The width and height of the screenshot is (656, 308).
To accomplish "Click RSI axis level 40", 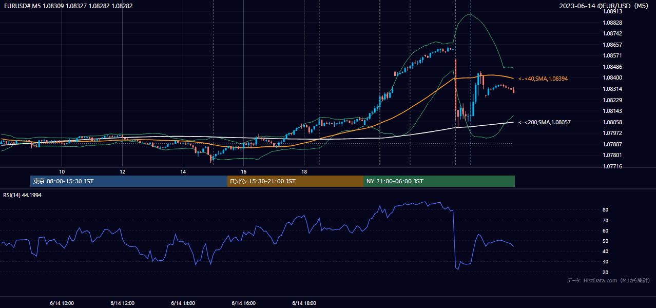I will point(606,251).
